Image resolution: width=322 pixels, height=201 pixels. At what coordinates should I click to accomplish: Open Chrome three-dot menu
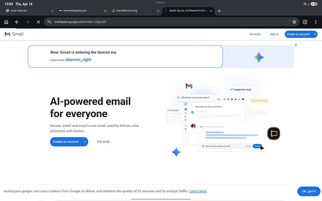(315, 22)
